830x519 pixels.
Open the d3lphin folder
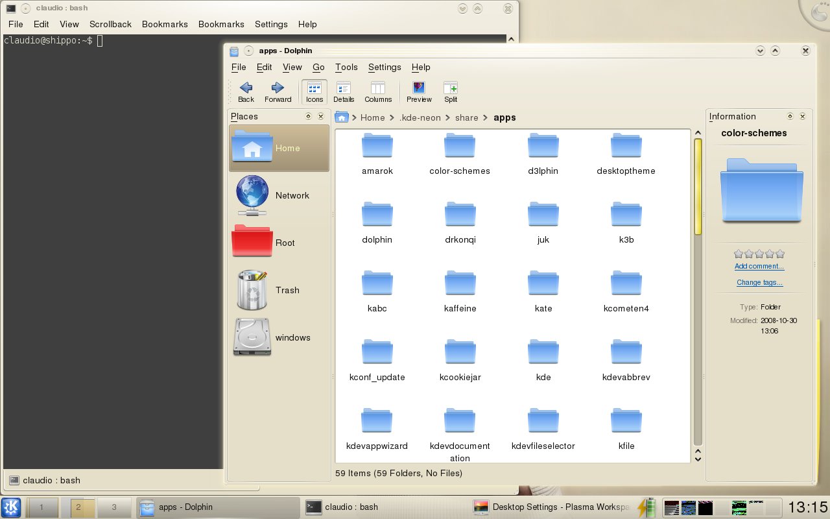(x=543, y=154)
